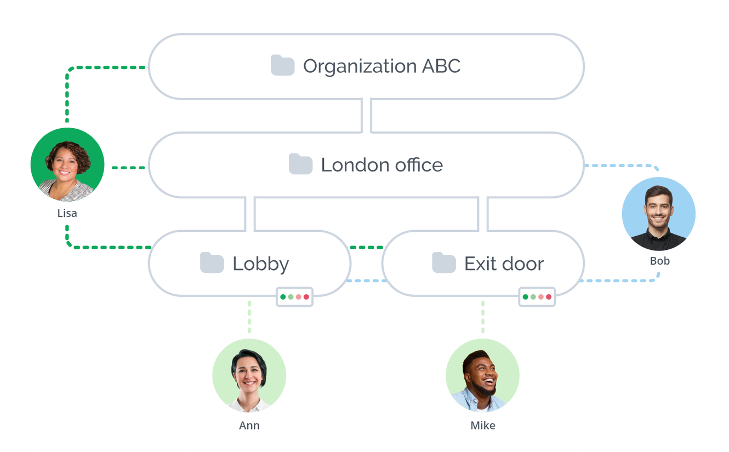Click Mike's profile photo
This screenshot has height=452, width=729.
[482, 375]
